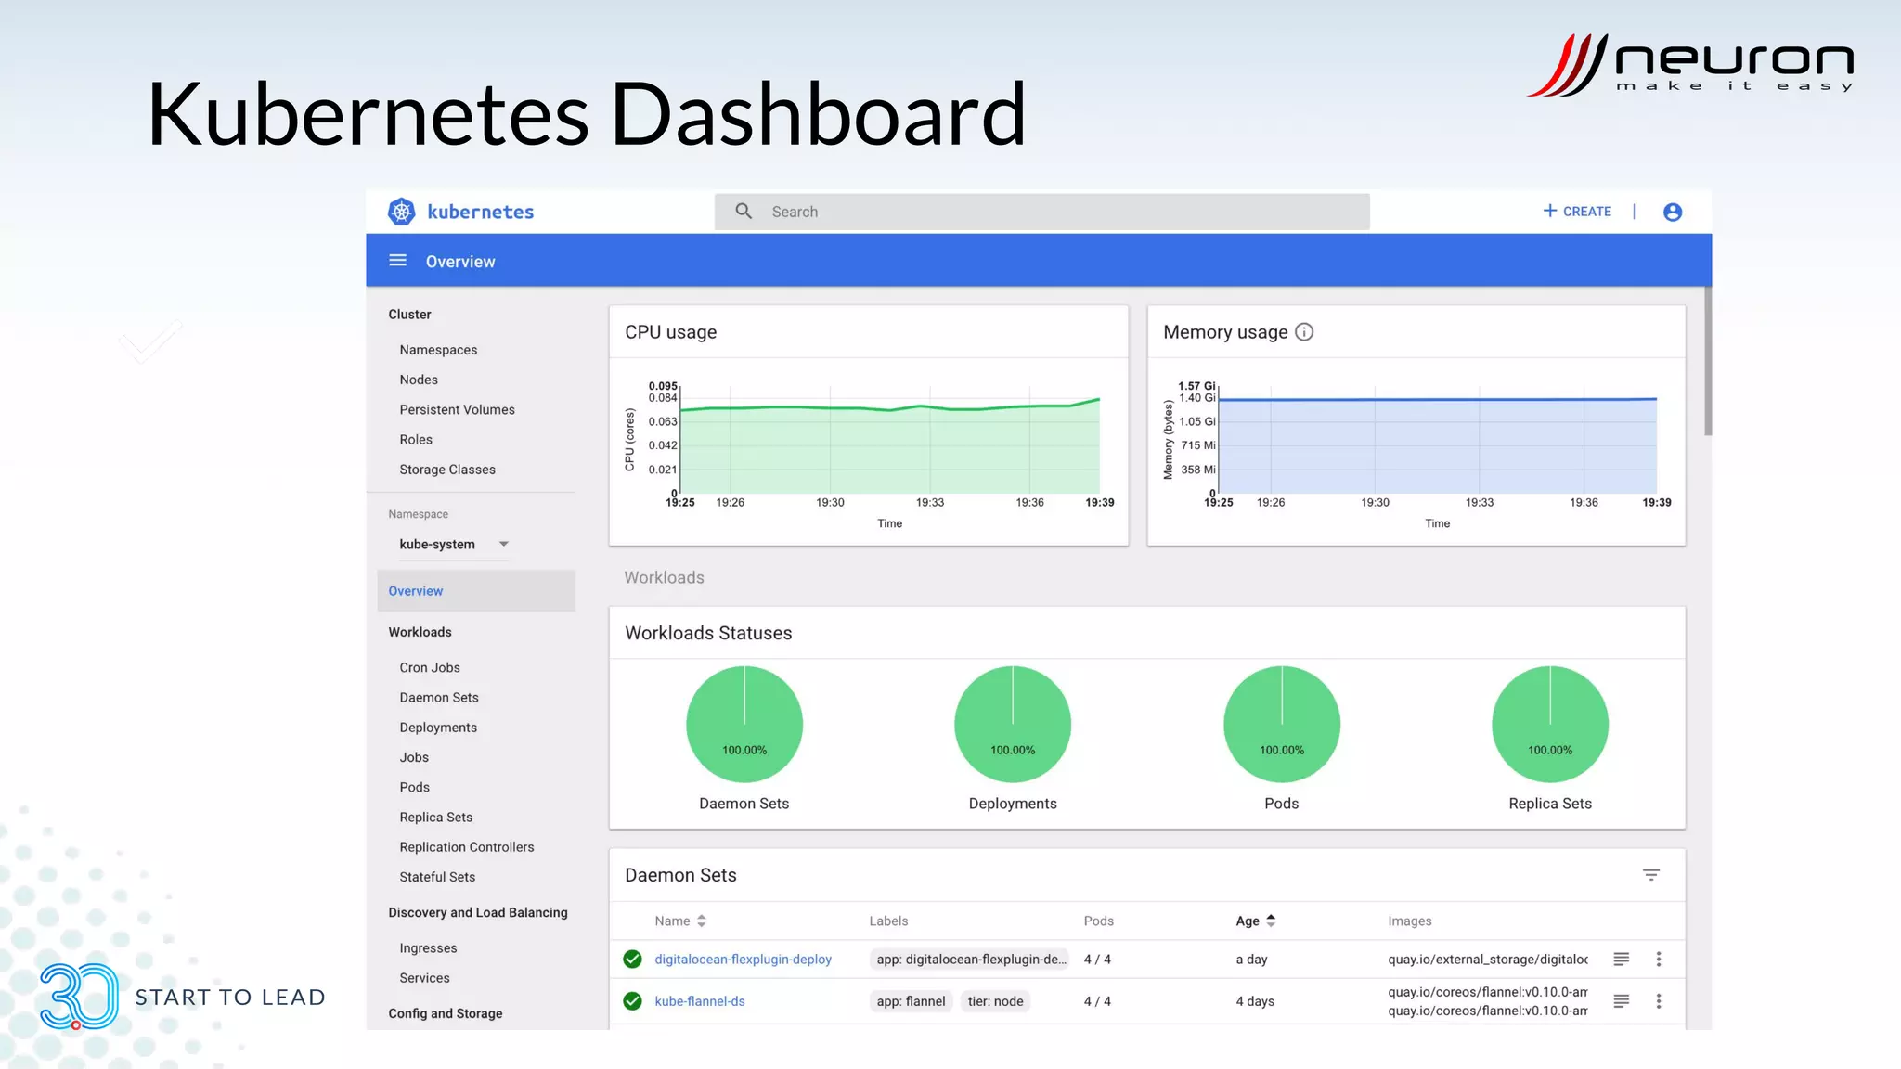1901x1069 pixels.
Task: Open Namespaces under Cluster
Action: (x=438, y=350)
